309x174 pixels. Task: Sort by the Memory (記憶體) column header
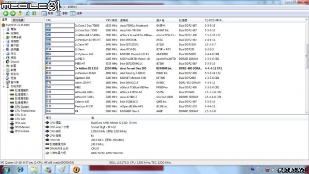[x=191, y=20]
